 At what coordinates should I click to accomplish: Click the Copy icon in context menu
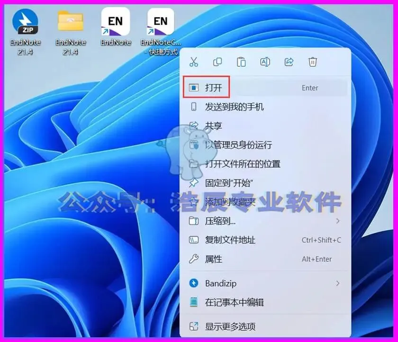tap(217, 62)
